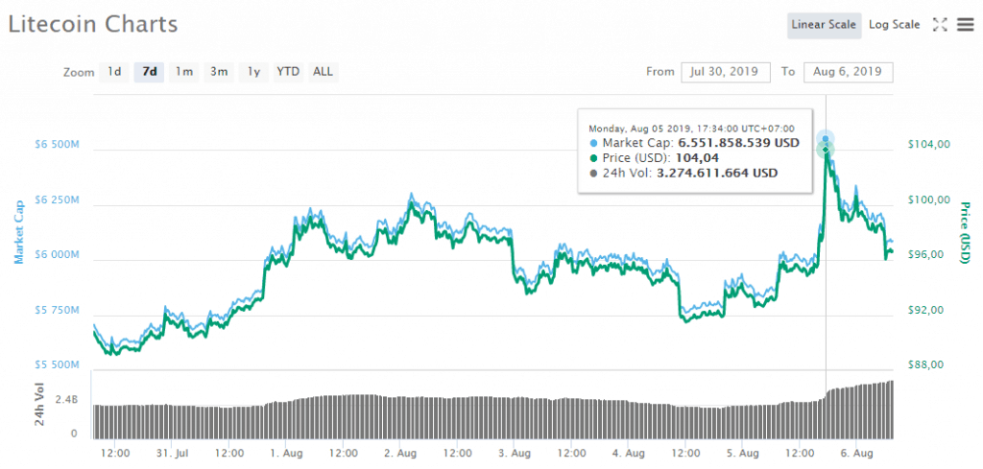
Task: Show ALL time range
Action: click(x=324, y=72)
